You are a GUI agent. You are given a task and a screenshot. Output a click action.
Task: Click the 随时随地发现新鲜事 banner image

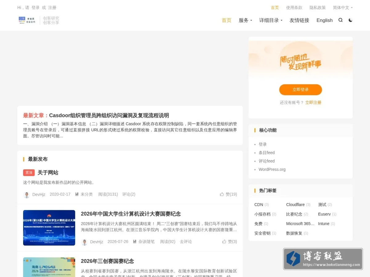(301, 59)
